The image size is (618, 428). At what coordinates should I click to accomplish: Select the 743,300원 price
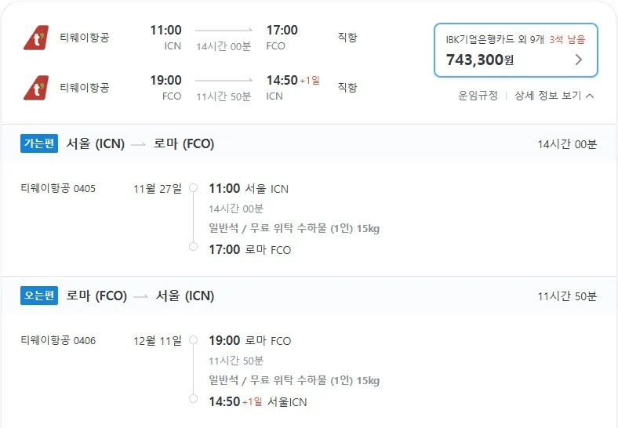tap(480, 60)
